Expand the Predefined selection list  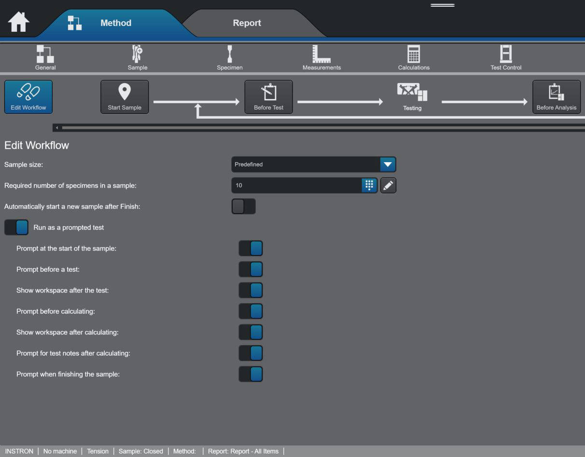coord(389,164)
